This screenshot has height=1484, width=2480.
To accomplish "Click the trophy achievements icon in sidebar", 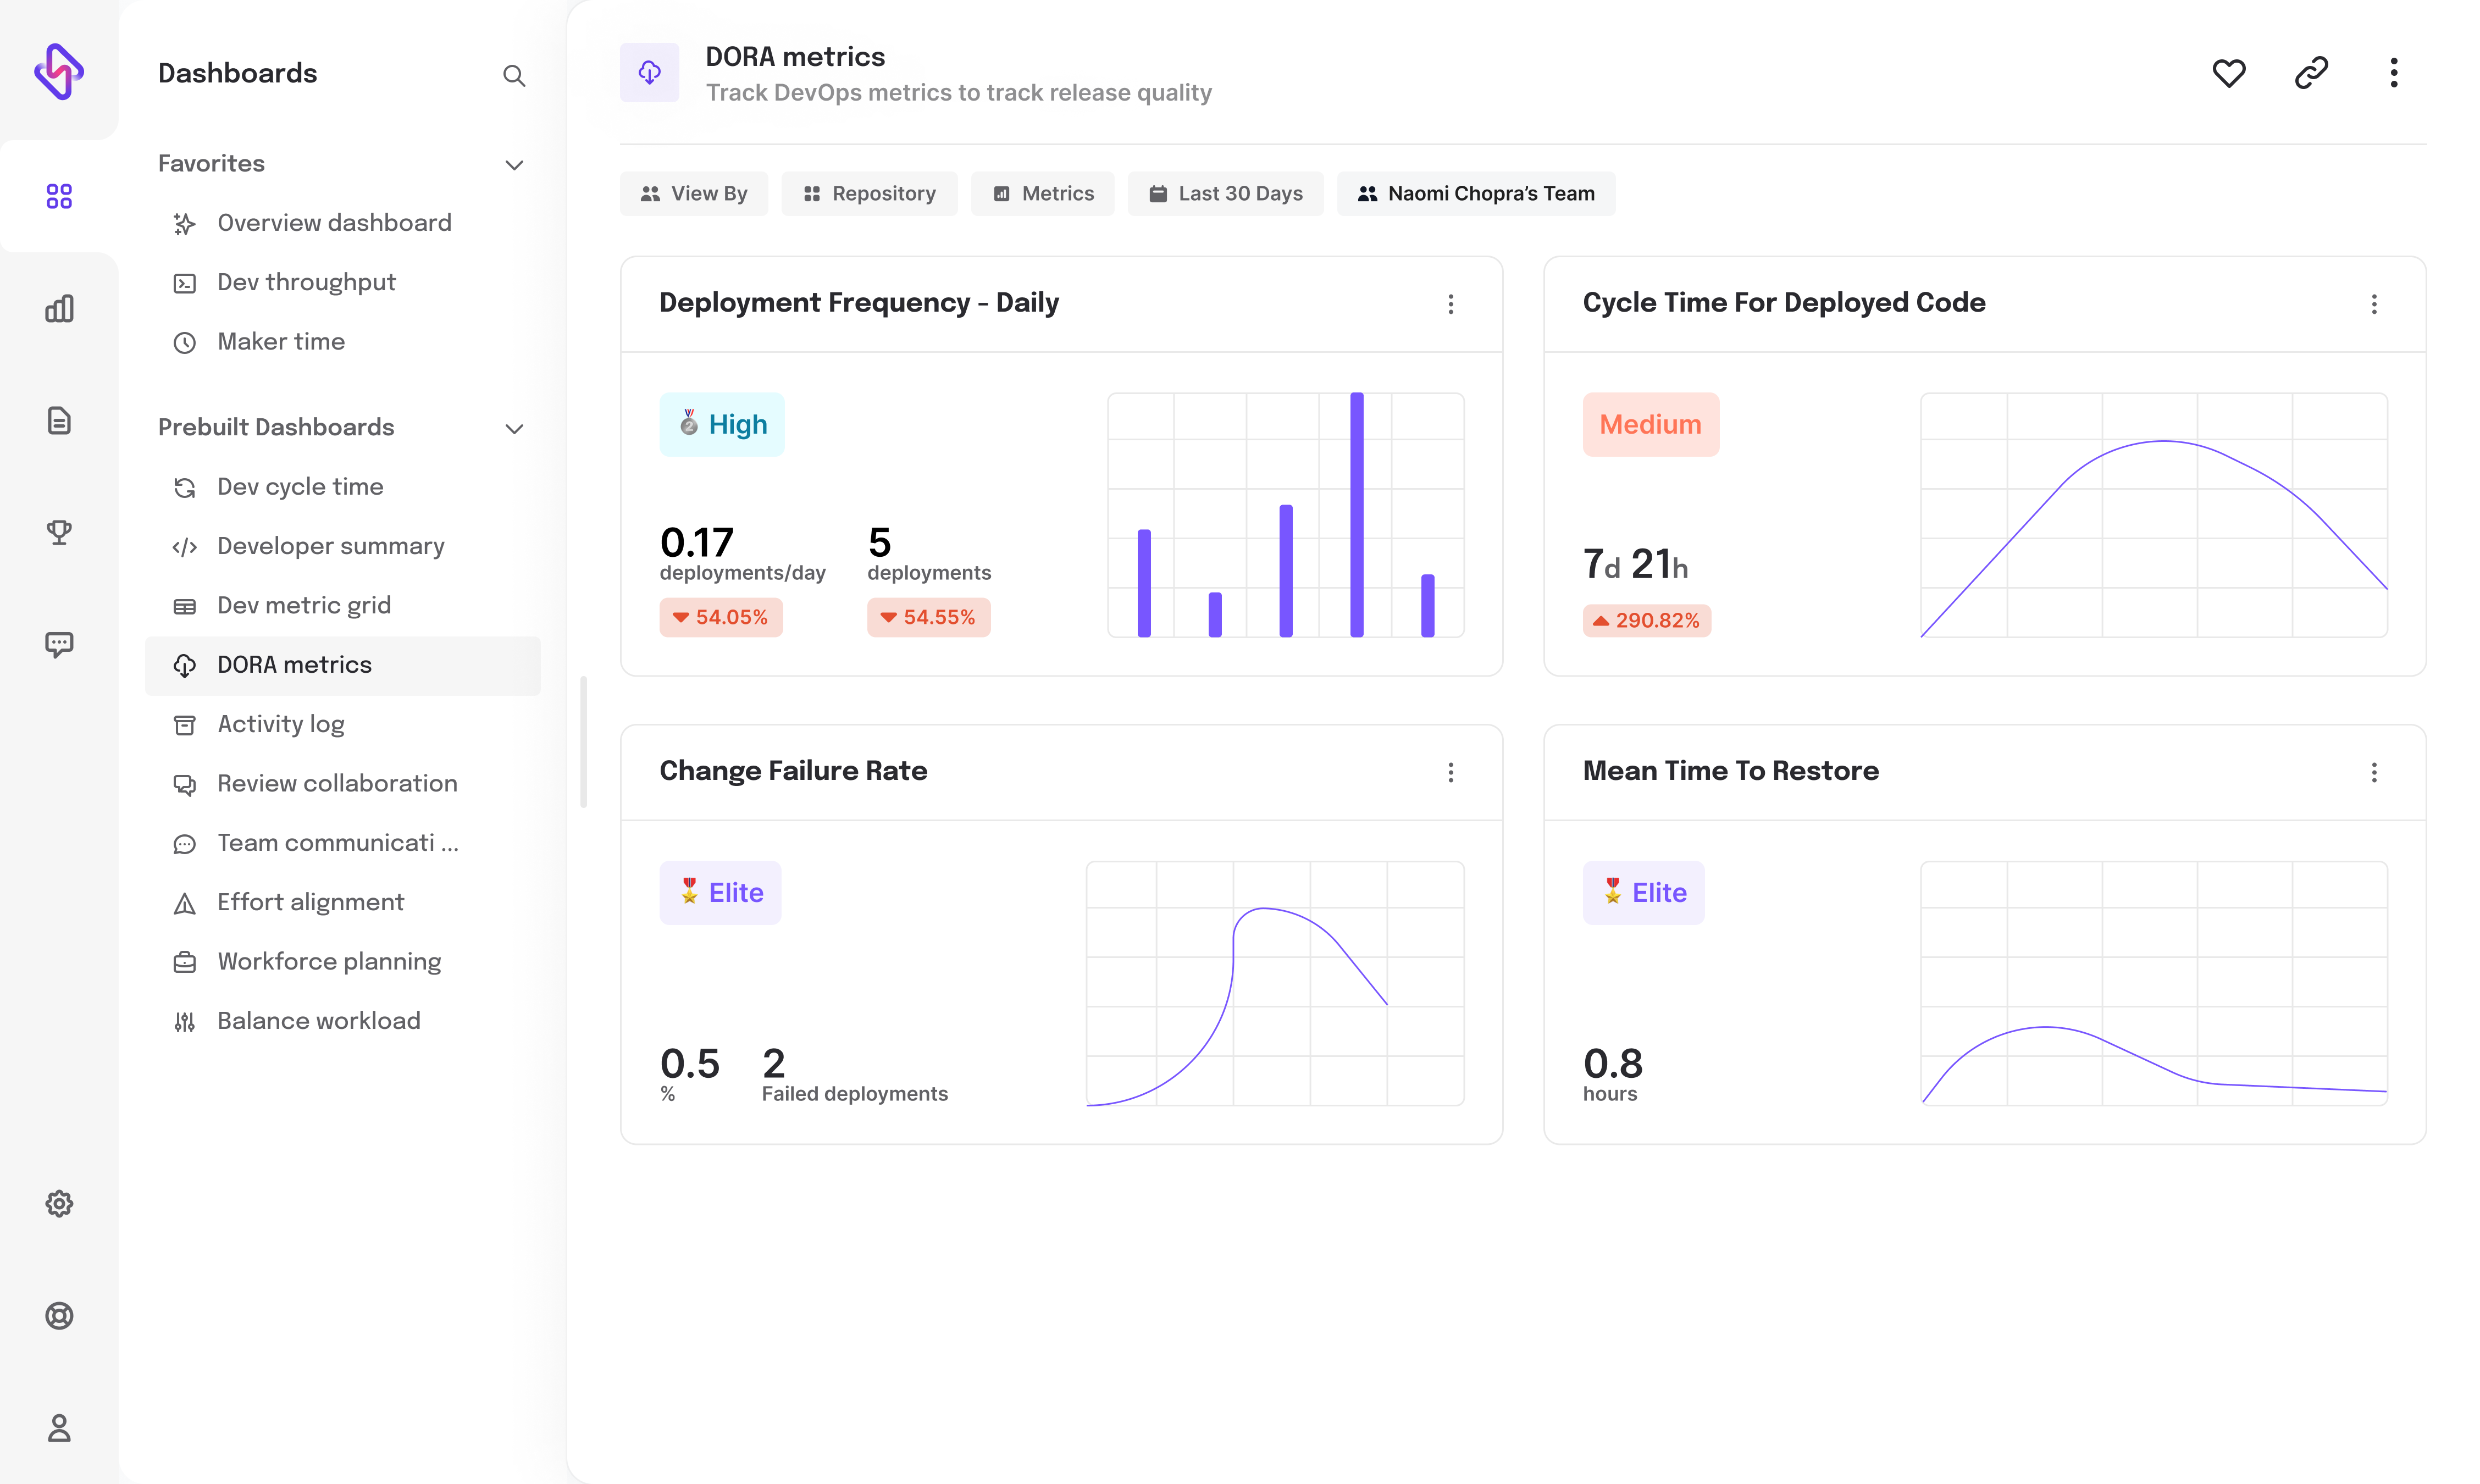I will [59, 532].
